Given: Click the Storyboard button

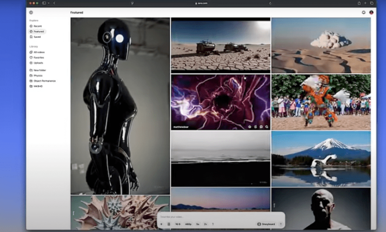Looking at the screenshot, I should click(267, 224).
